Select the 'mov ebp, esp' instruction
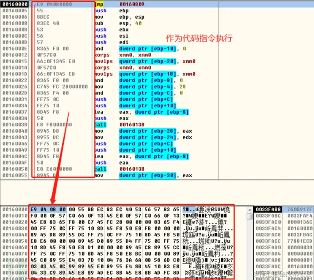Screen dimensions: 314x280 tap(120, 17)
